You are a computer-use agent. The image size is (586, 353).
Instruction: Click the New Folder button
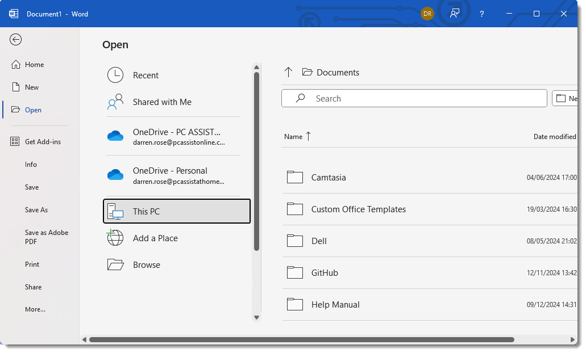pyautogui.click(x=565, y=99)
